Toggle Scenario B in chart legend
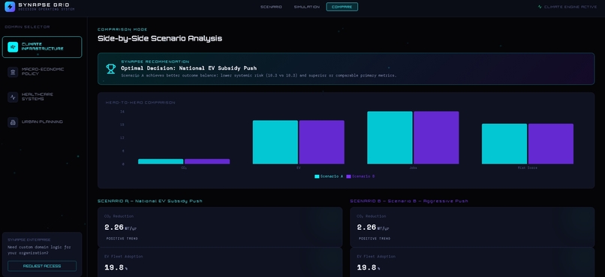The image size is (605, 277). click(x=360, y=176)
